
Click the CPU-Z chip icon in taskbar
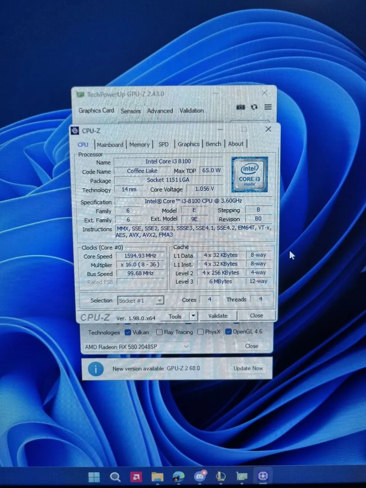point(263,476)
